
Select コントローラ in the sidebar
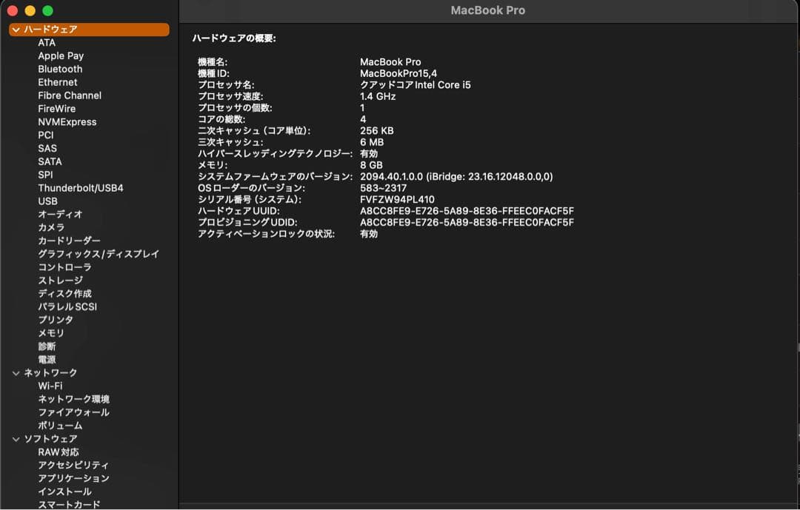pyautogui.click(x=64, y=268)
